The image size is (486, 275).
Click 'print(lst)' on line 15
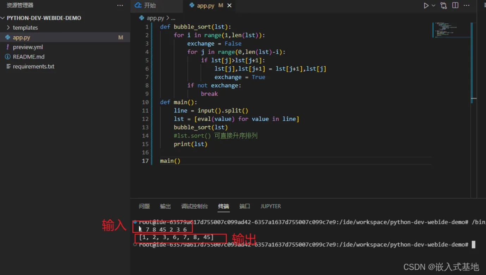point(191,144)
